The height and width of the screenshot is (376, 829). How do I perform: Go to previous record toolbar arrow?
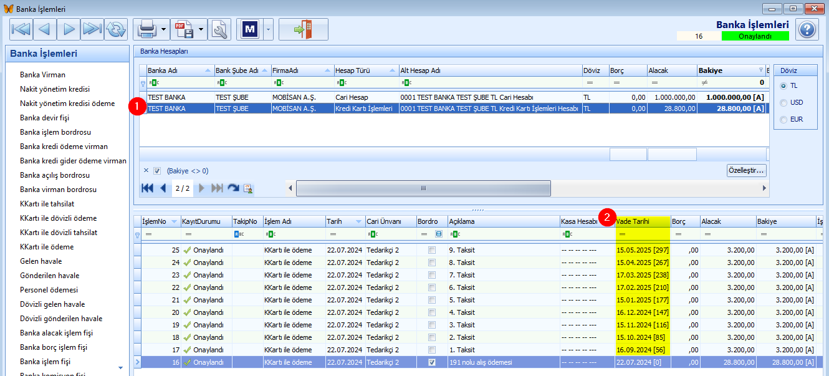44,29
